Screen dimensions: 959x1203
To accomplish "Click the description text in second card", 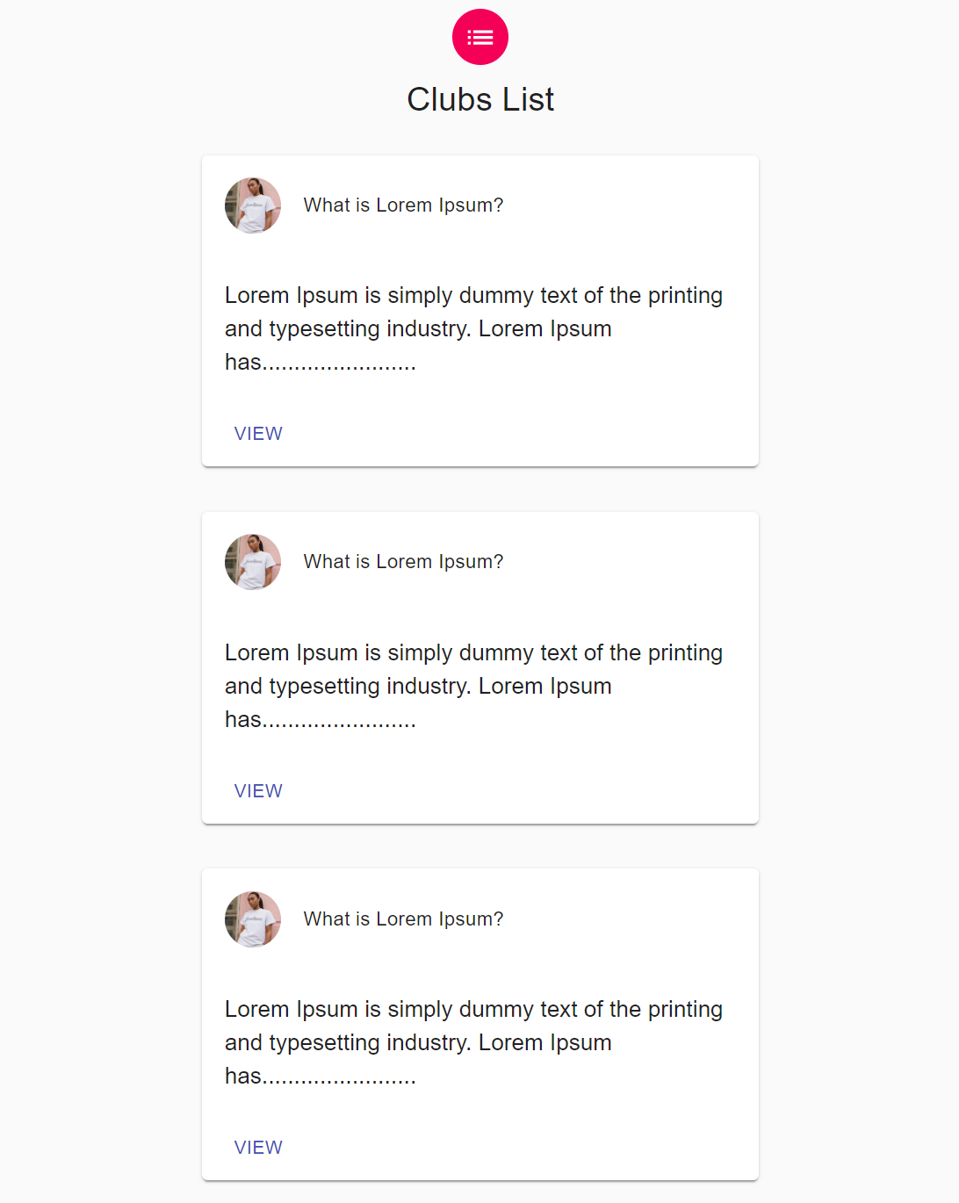I will [473, 687].
